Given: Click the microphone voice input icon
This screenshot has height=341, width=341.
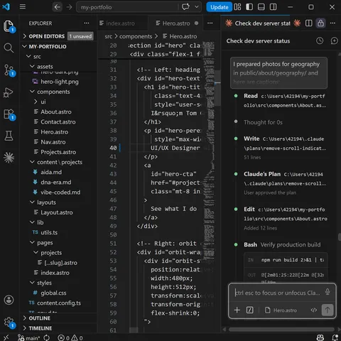Looking at the screenshot, I should tap(328, 292).
